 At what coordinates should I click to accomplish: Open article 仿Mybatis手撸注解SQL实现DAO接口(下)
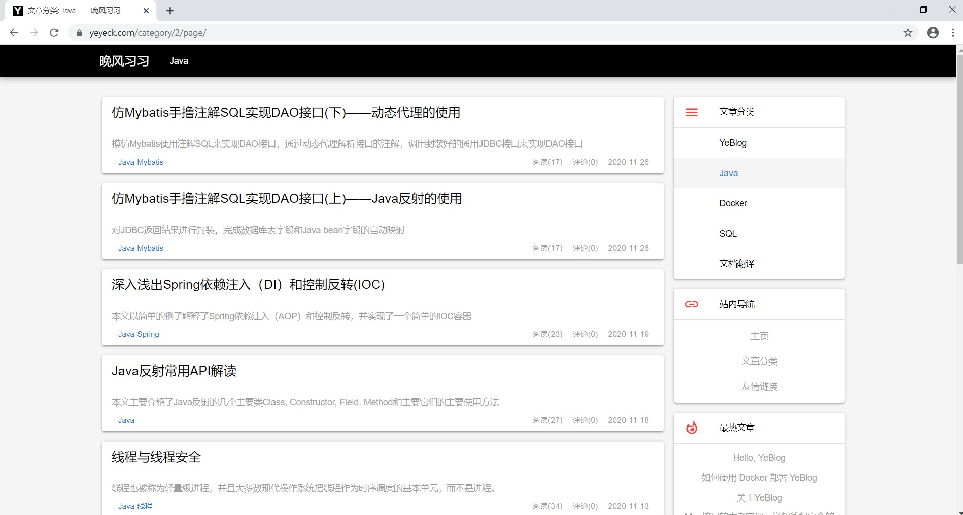286,113
